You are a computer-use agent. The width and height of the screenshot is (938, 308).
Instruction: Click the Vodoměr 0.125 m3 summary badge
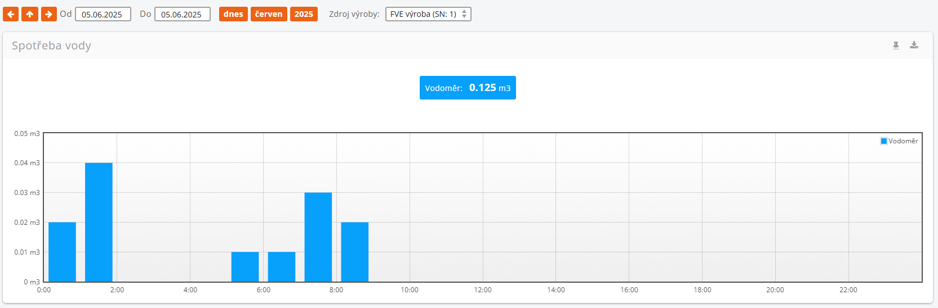(x=468, y=88)
